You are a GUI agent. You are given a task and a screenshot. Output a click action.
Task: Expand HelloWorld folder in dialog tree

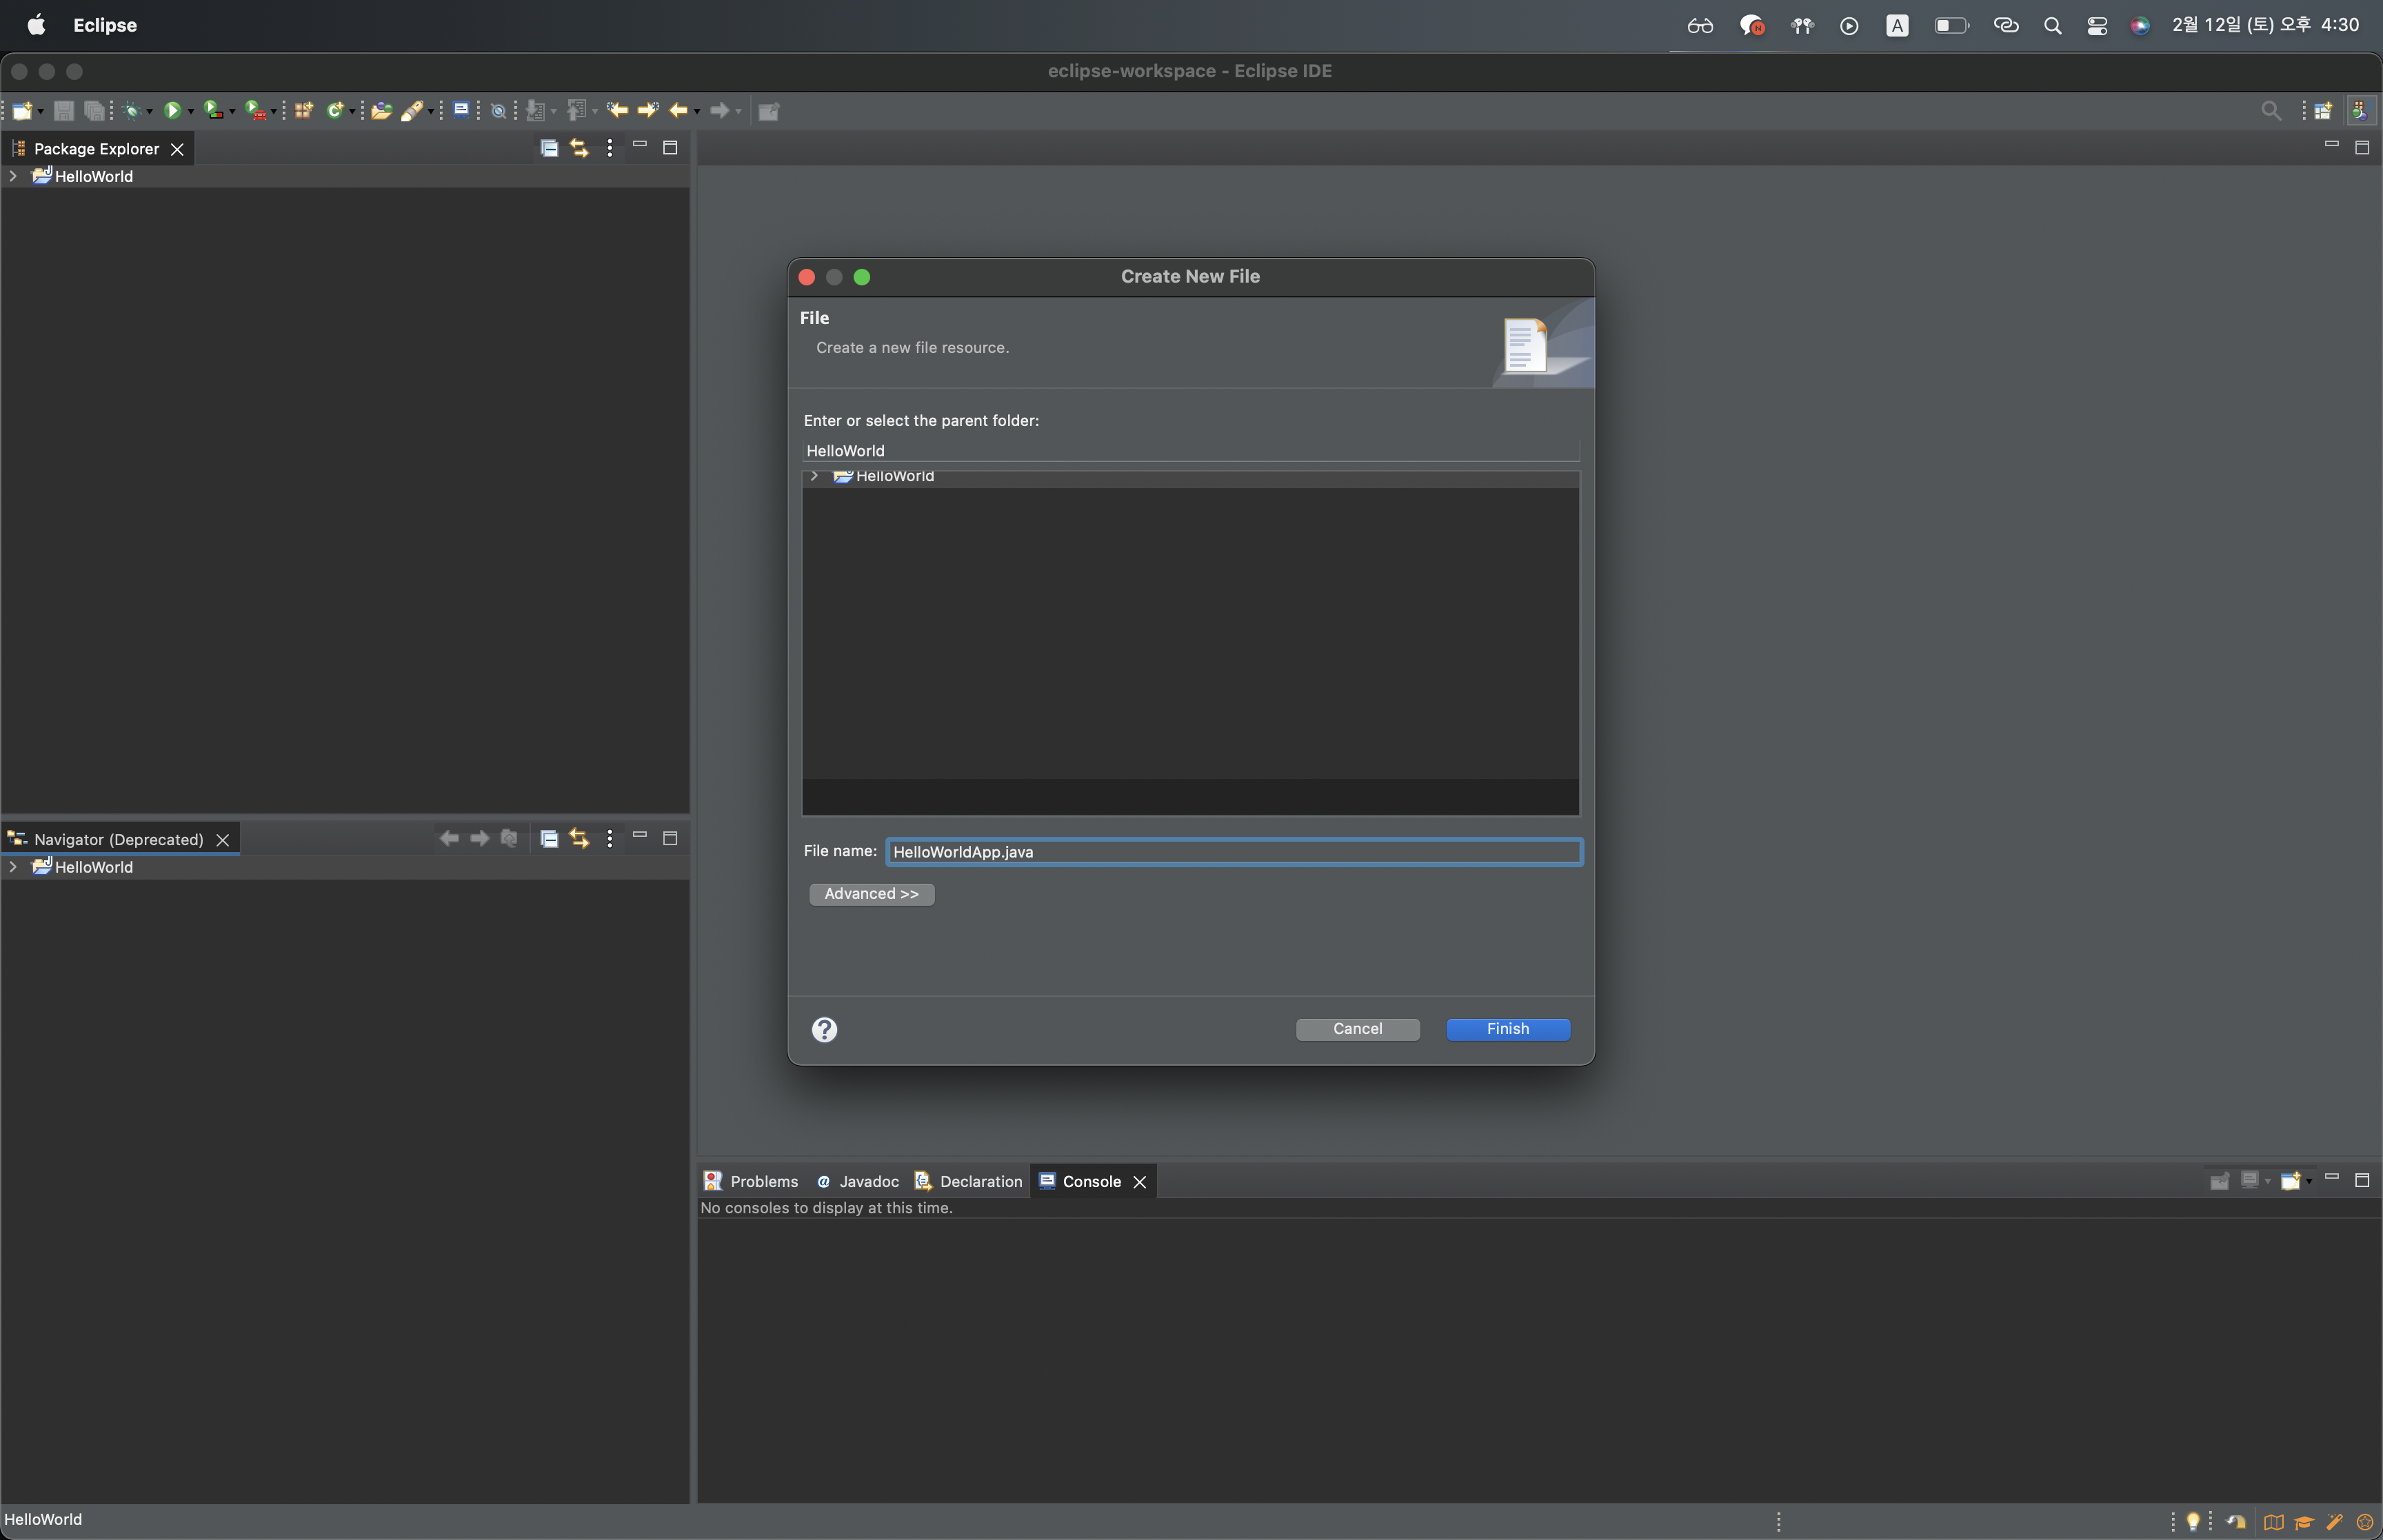tap(814, 476)
